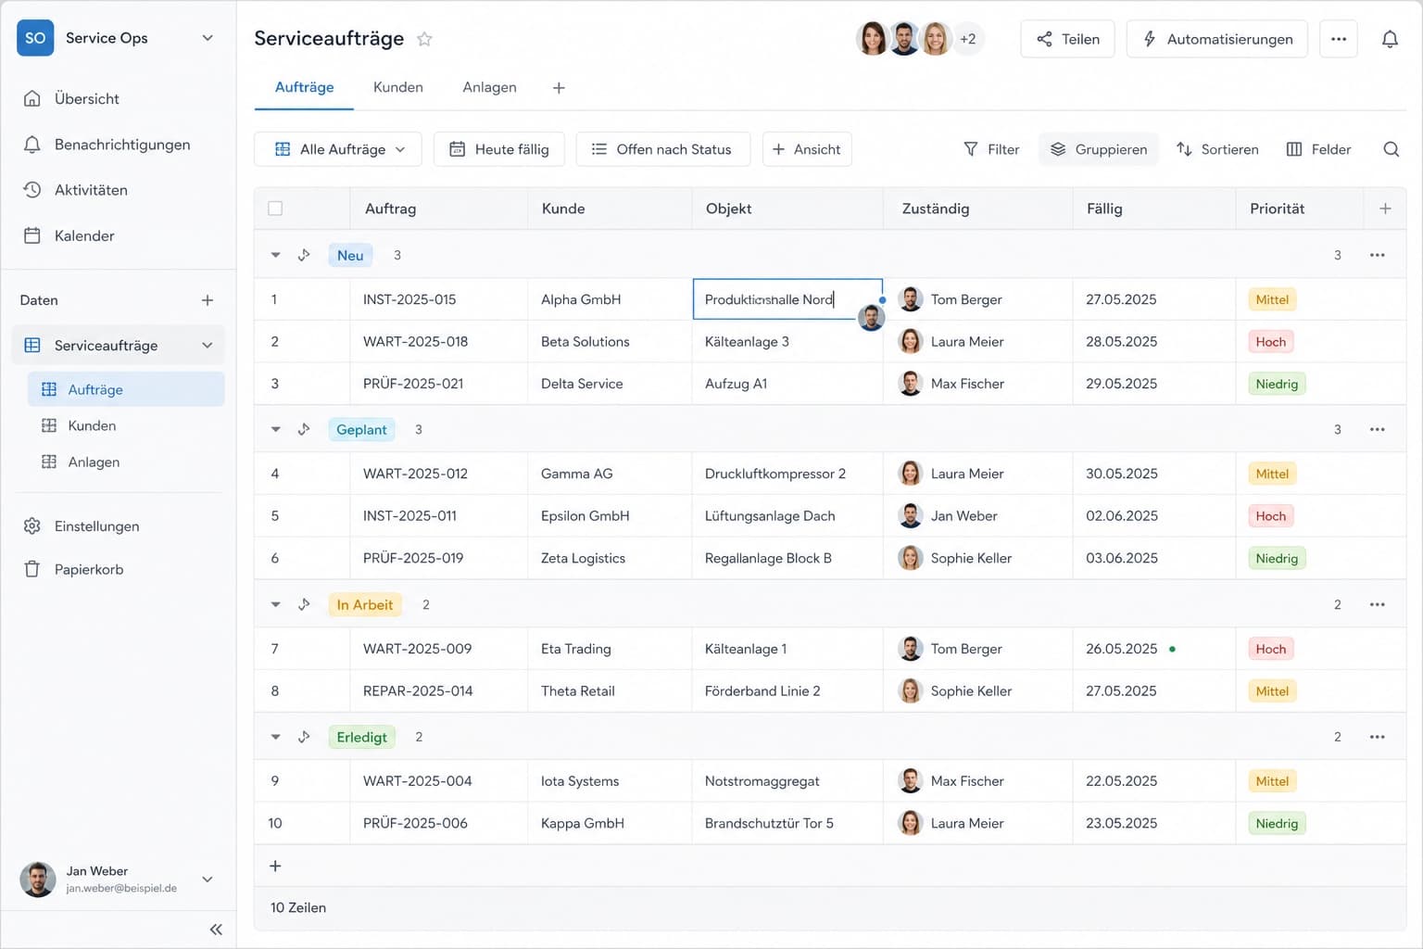This screenshot has width=1423, height=949.
Task: Open the three-dot more options button in header
Action: (x=1338, y=39)
